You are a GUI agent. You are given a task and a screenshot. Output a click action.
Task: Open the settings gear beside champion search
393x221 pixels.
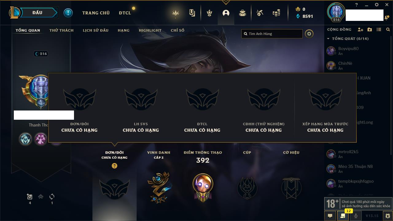tap(309, 34)
